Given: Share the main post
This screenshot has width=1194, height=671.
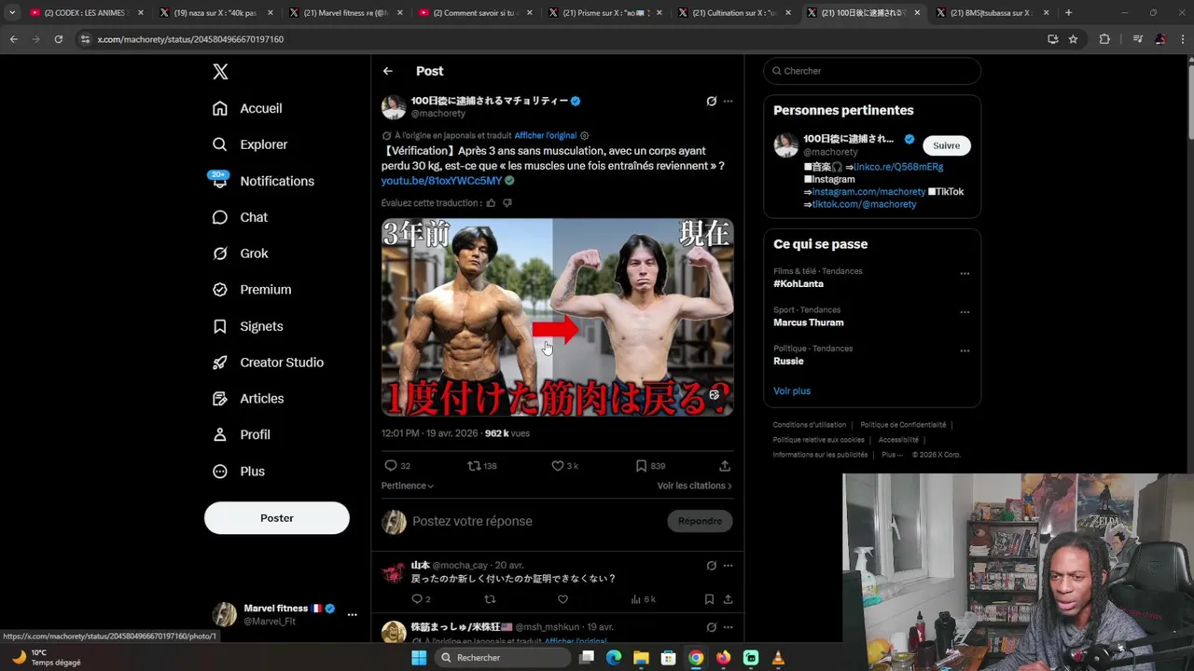Looking at the screenshot, I should pos(725,466).
